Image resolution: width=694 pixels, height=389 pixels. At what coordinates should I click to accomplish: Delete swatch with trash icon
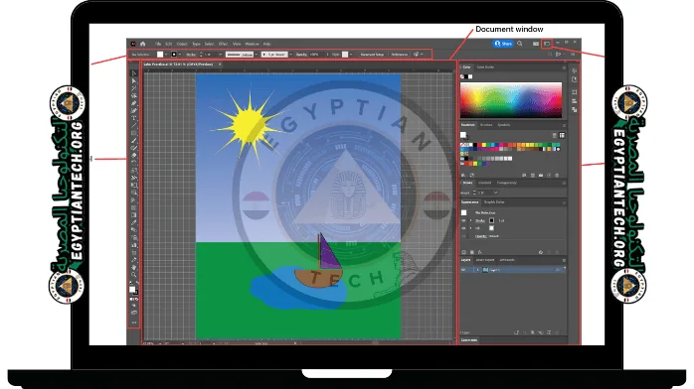557,176
